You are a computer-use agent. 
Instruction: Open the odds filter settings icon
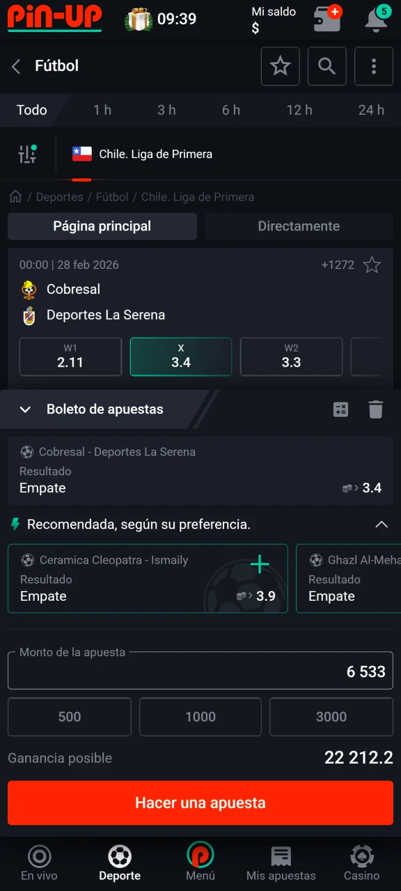(28, 154)
